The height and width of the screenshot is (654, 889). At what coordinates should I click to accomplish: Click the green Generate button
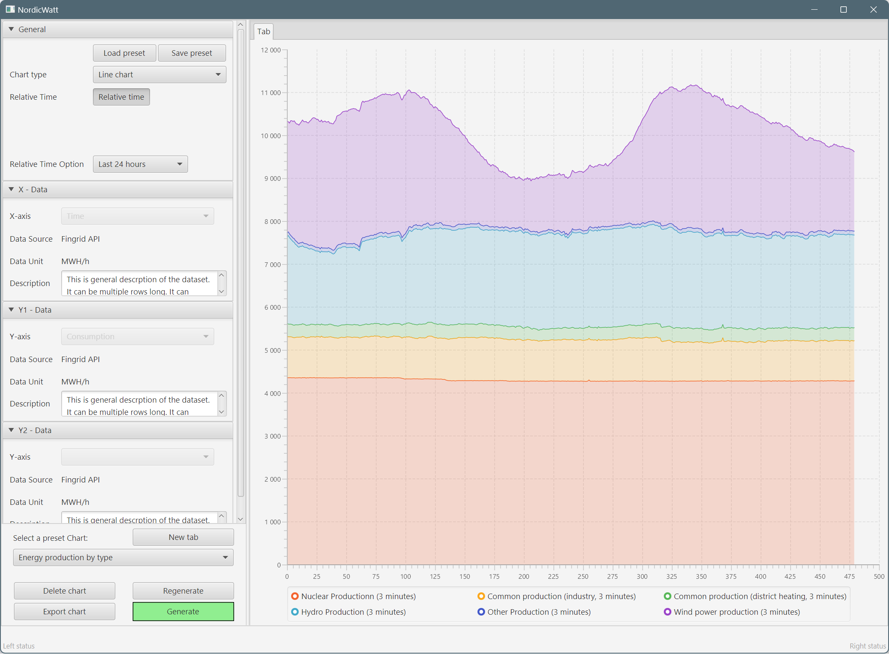tap(183, 611)
